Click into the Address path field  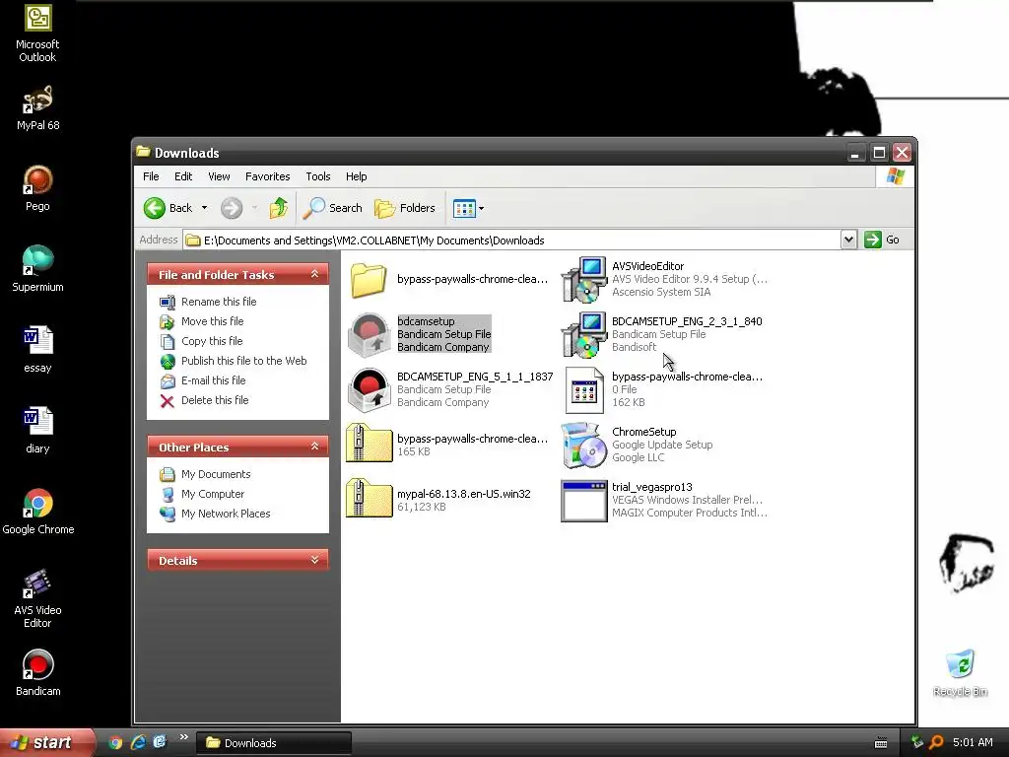(511, 241)
